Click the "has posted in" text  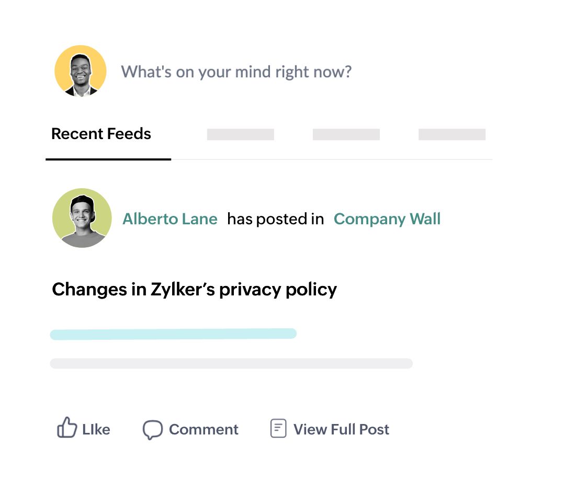[x=276, y=219]
